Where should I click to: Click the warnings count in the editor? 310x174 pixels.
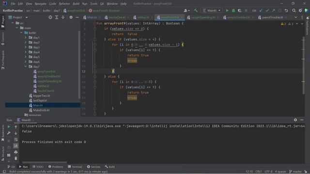pyautogui.click(x=283, y=24)
